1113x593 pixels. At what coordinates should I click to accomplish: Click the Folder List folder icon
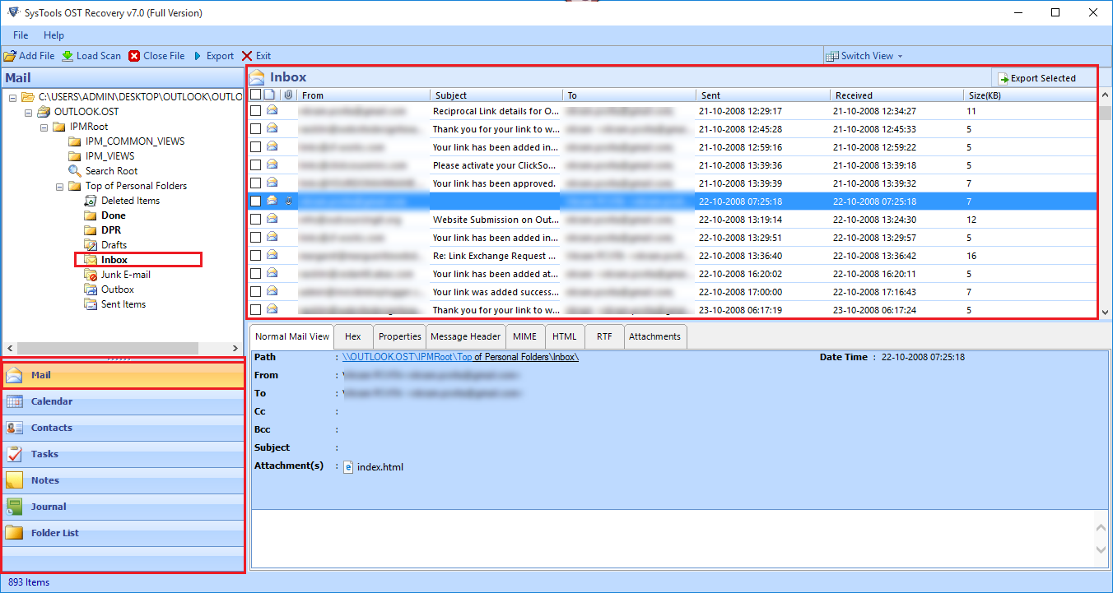tap(14, 534)
